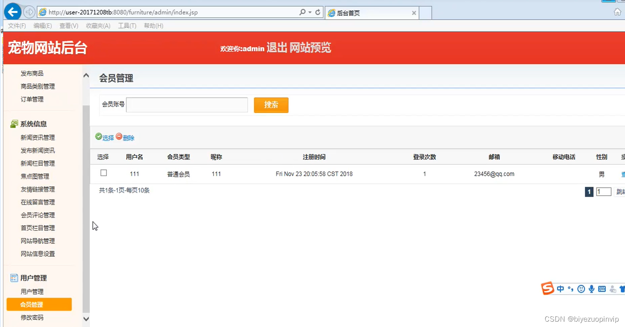Toggle the Sogou punctuation mode icon

tap(571, 289)
